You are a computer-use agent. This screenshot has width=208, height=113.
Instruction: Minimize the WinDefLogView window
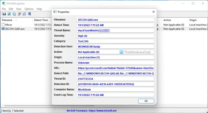(x=183, y=4)
